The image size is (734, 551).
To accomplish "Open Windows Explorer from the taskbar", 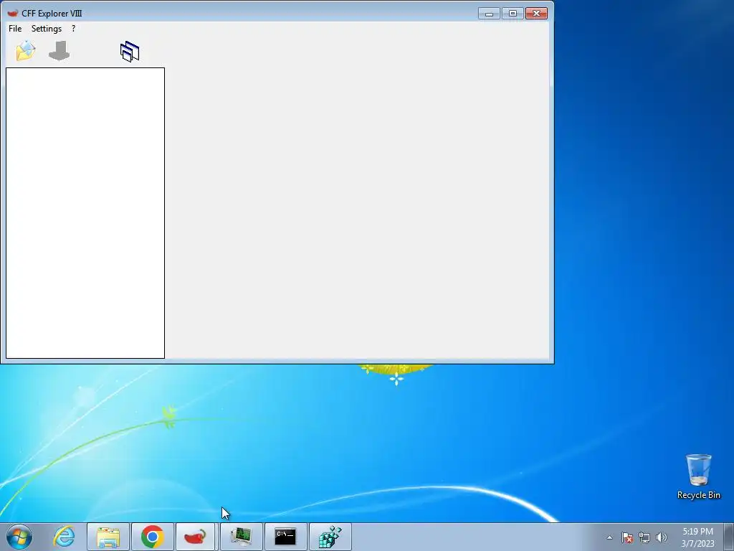I will [x=108, y=537].
